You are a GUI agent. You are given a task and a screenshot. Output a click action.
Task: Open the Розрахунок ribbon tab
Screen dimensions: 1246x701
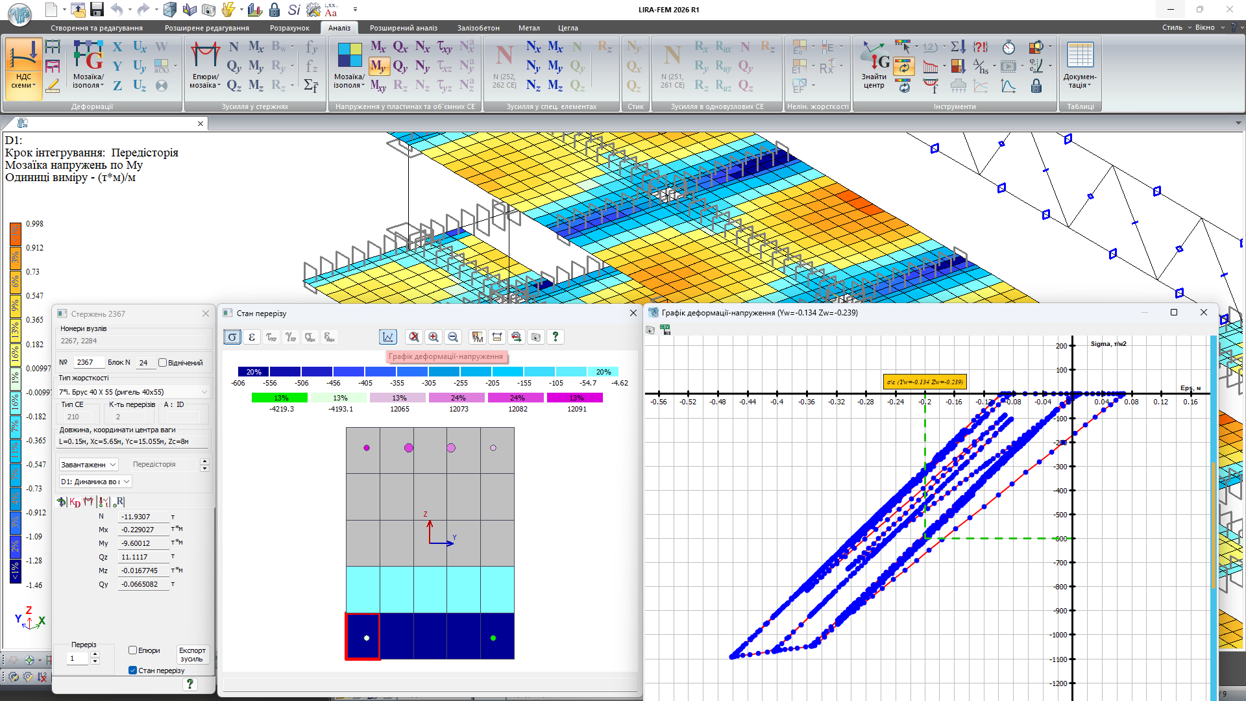click(x=289, y=28)
